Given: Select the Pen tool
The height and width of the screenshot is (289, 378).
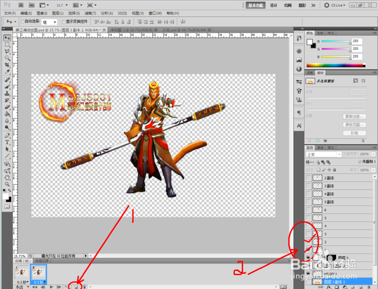Looking at the screenshot, I should pyautogui.click(x=7, y=135).
